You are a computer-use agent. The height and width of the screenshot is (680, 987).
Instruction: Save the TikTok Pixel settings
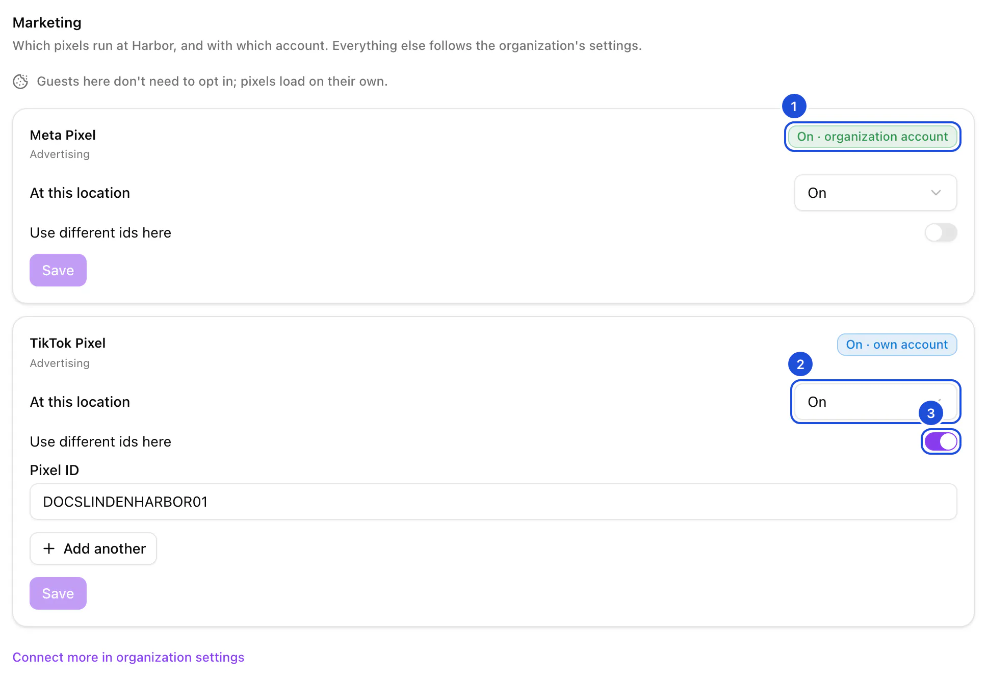coord(58,593)
